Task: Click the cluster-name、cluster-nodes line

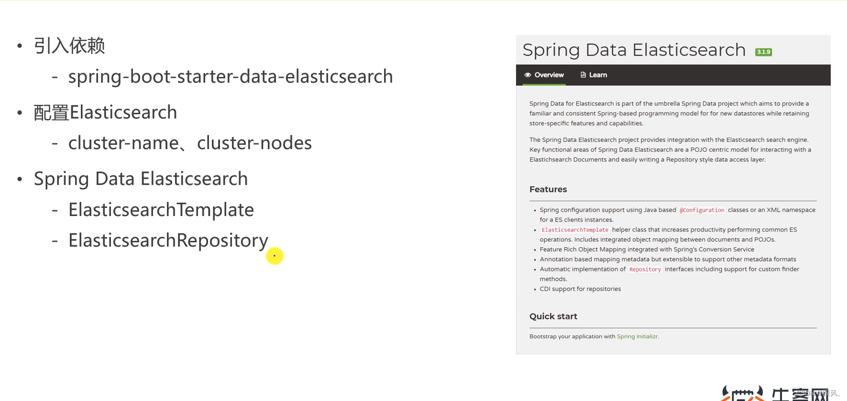Action: (x=190, y=143)
